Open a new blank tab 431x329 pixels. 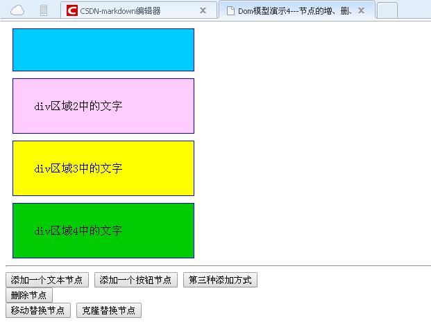point(387,10)
